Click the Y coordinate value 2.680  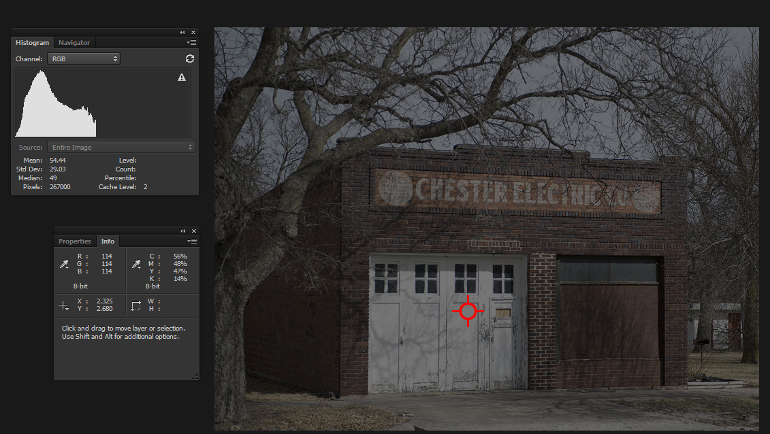105,308
